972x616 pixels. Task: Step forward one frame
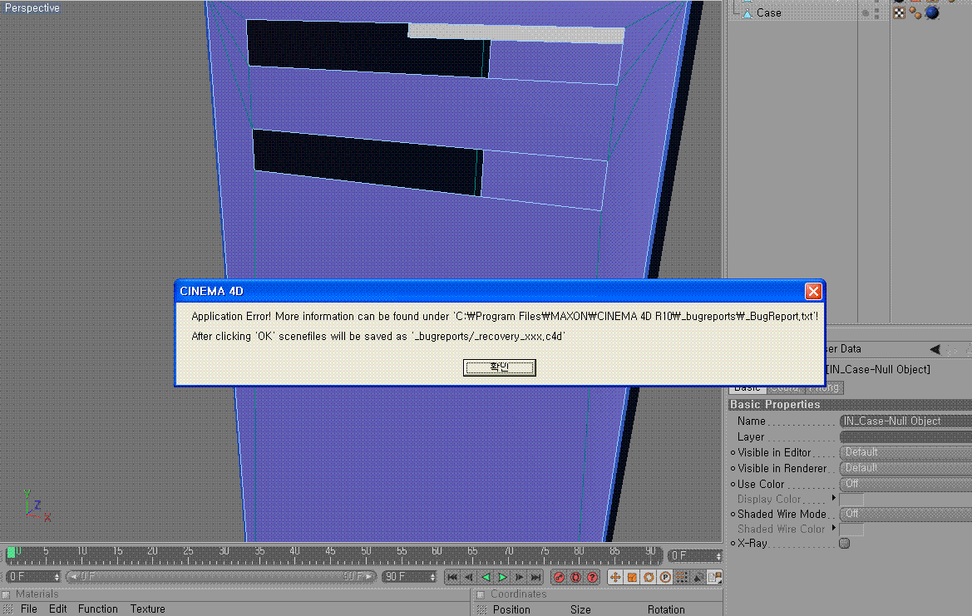520,578
